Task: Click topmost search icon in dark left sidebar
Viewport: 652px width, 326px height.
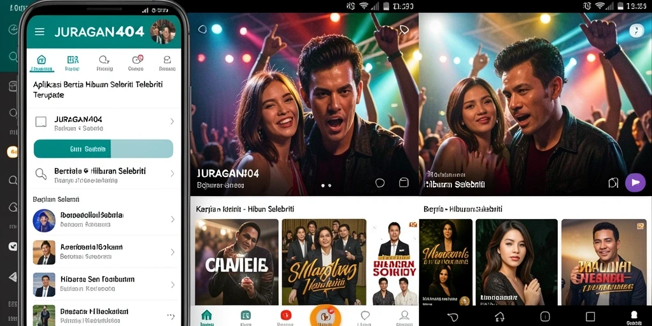Action: 13,56
